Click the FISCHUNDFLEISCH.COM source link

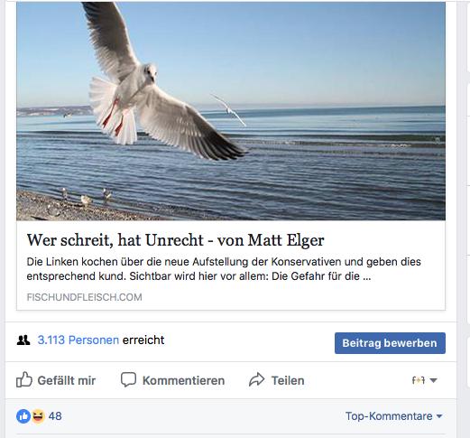point(84,297)
